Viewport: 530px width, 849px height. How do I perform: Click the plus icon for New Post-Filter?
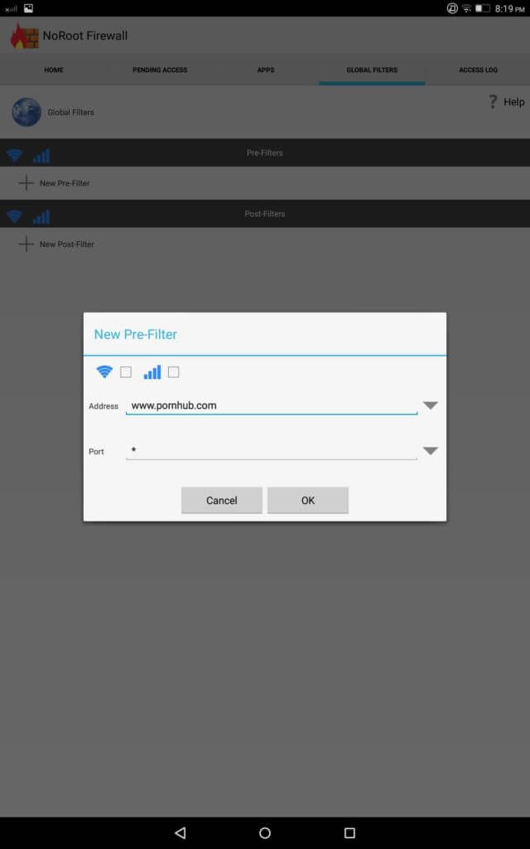26,245
